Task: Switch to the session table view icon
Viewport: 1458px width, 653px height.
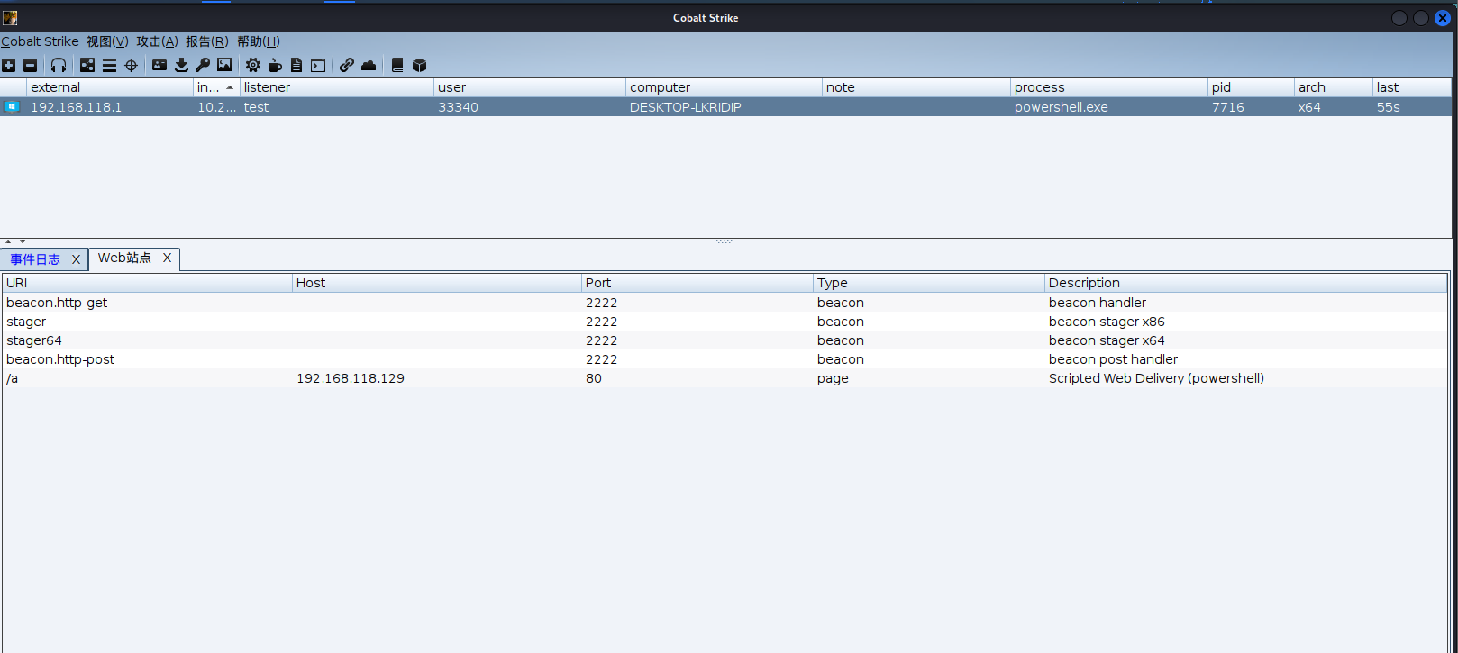Action: 109,65
